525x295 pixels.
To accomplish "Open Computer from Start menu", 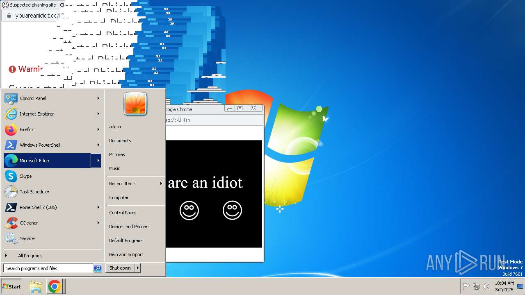I will 135,197.
